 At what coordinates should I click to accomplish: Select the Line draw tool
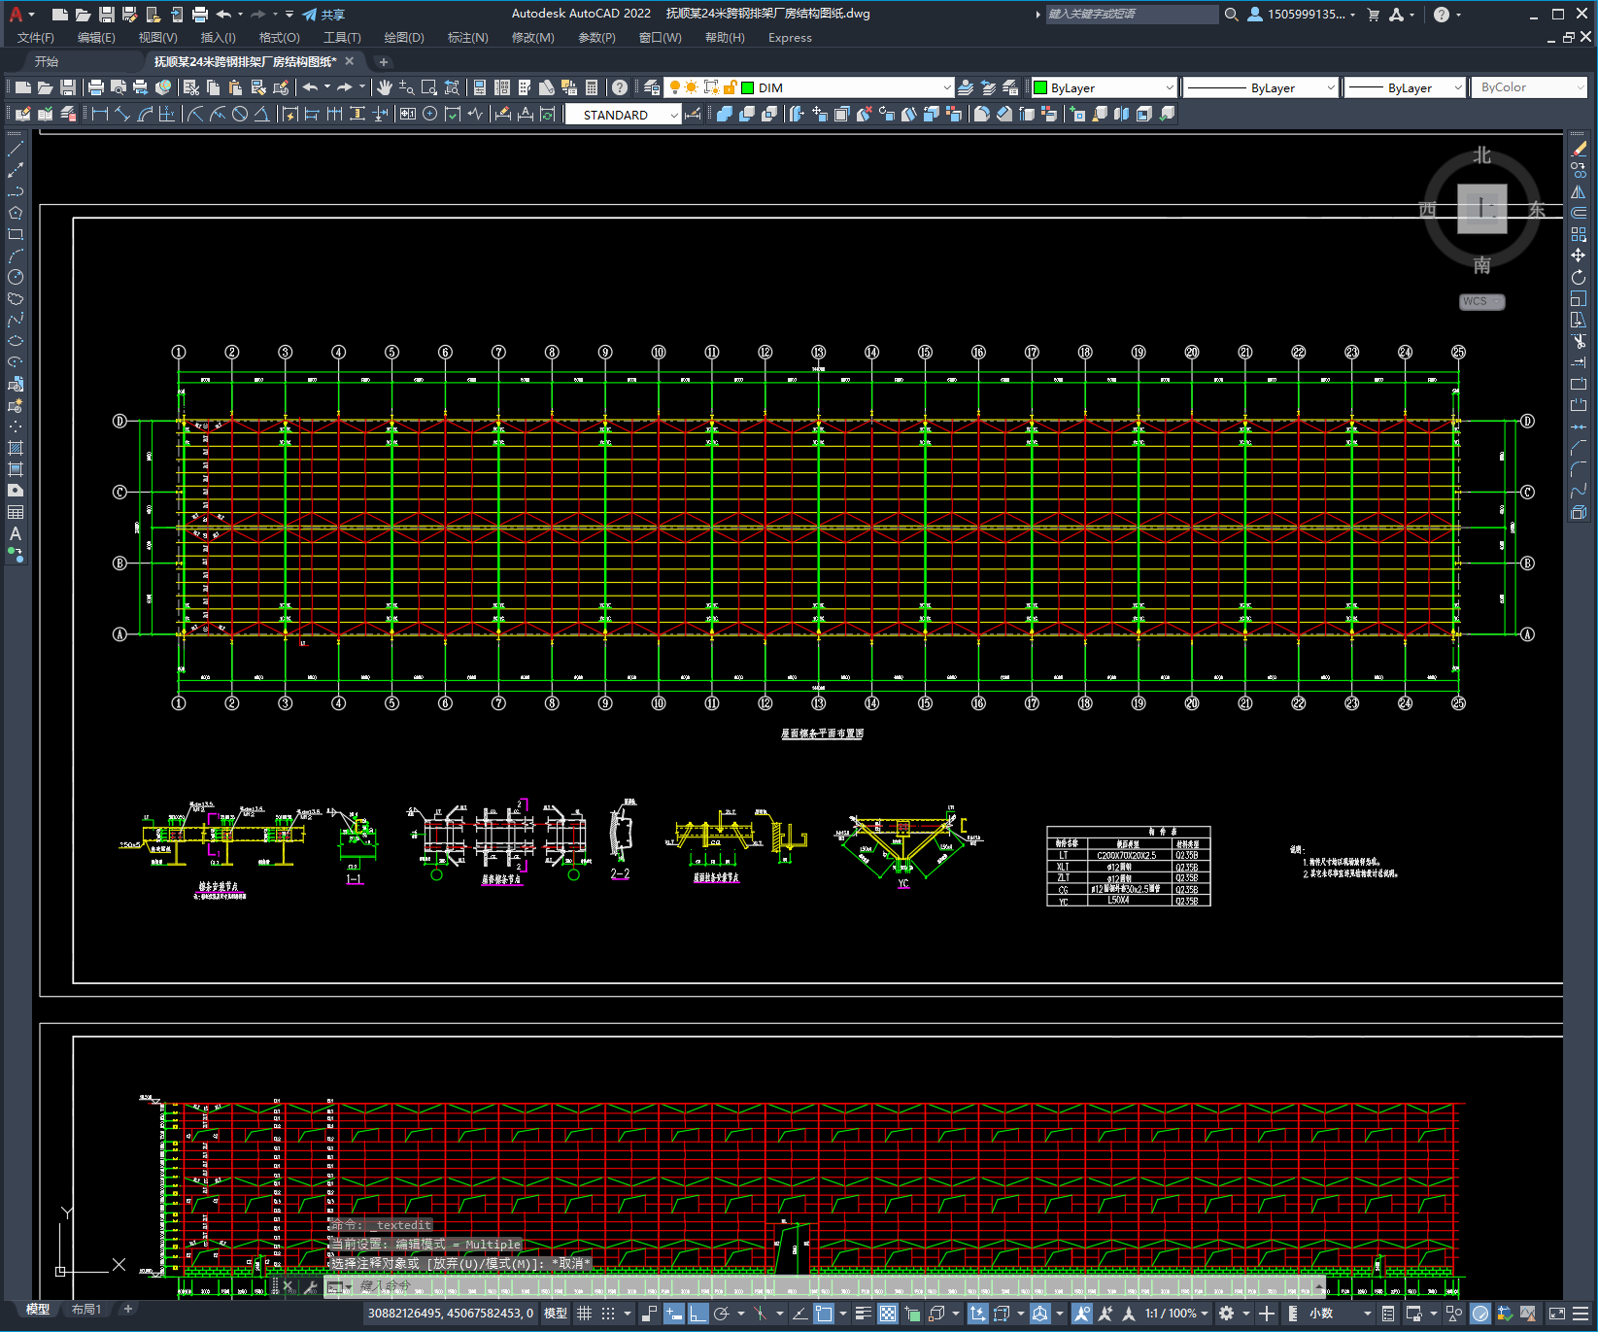(16, 149)
